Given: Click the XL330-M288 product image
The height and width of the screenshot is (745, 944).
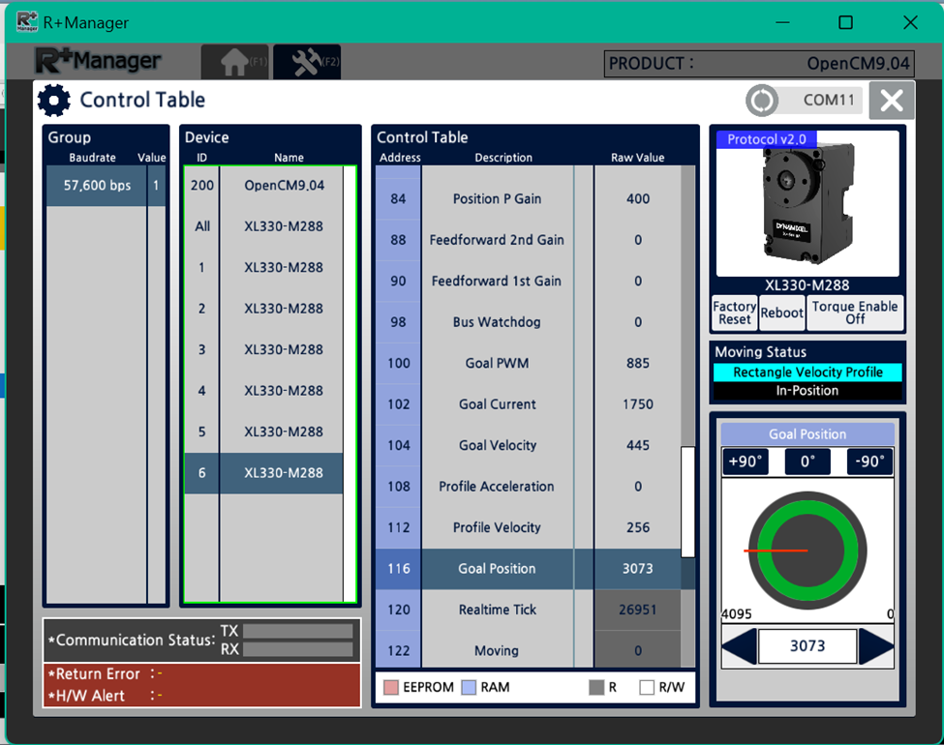Looking at the screenshot, I should 807,203.
